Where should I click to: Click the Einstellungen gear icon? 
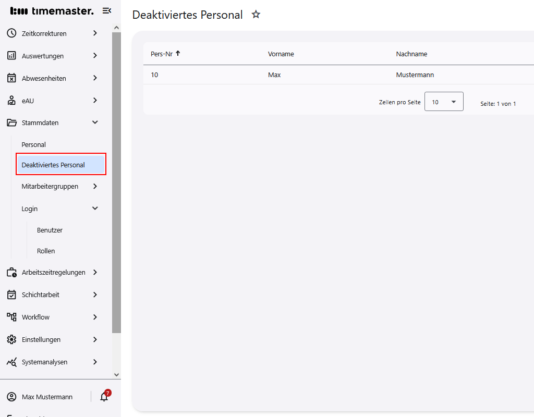[11, 339]
